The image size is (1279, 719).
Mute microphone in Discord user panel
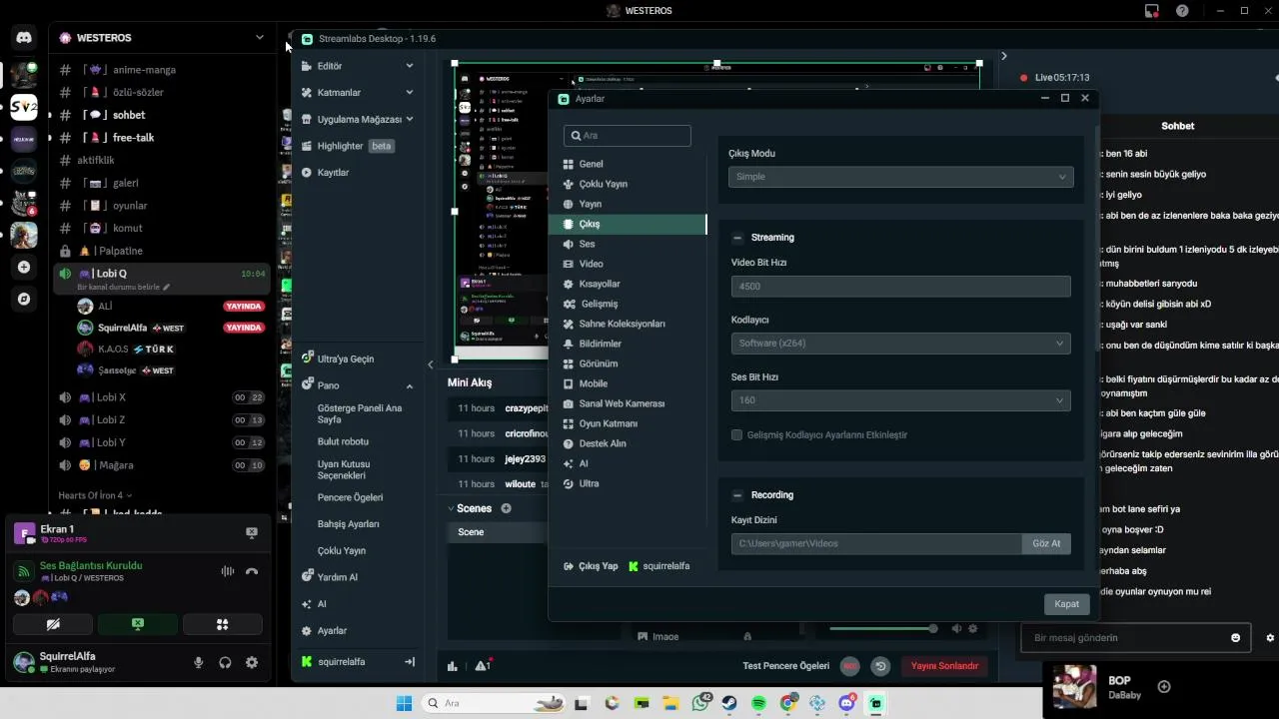pyautogui.click(x=199, y=662)
